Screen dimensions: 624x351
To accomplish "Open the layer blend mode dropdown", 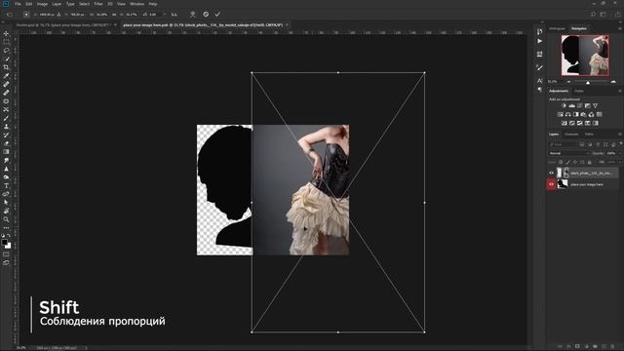I will coord(569,153).
